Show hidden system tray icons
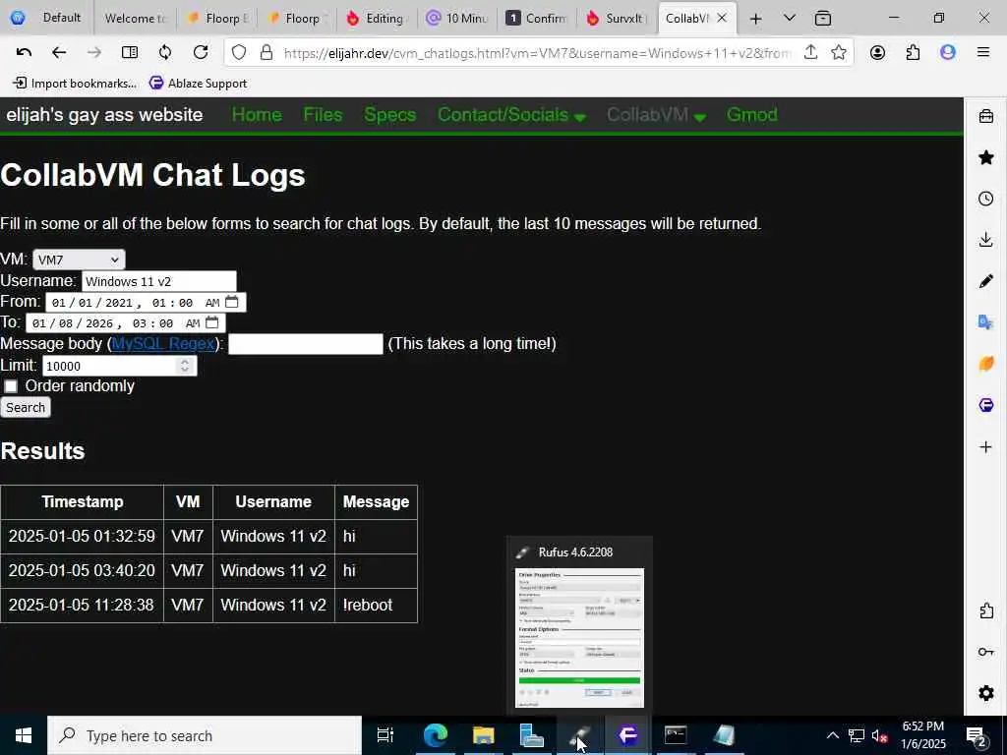 (832, 735)
